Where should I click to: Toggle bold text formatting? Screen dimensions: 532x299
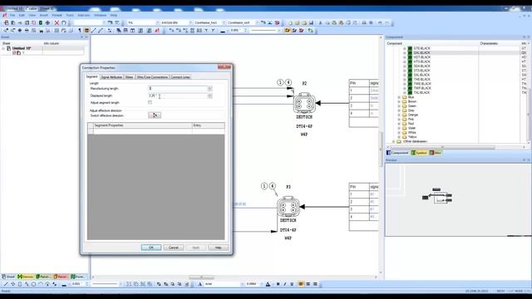click(278, 284)
